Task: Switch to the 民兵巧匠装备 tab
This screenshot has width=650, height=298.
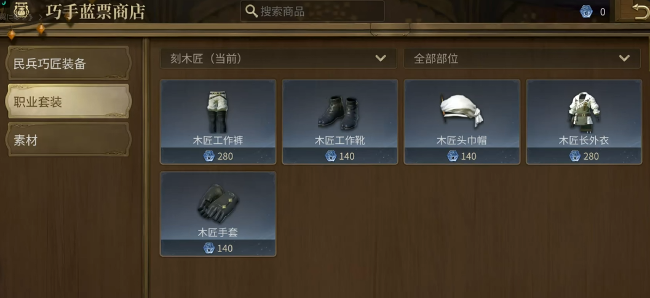Action: click(x=68, y=63)
